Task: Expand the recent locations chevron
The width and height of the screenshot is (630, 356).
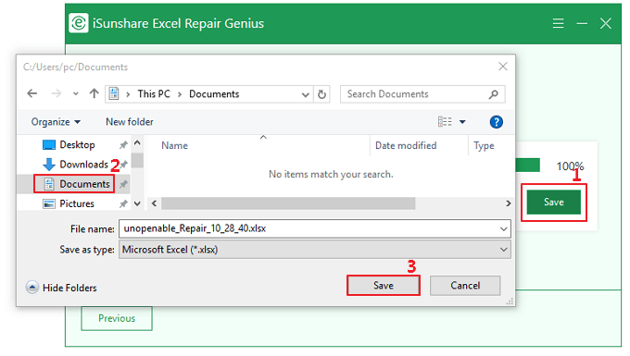Action: pos(76,93)
